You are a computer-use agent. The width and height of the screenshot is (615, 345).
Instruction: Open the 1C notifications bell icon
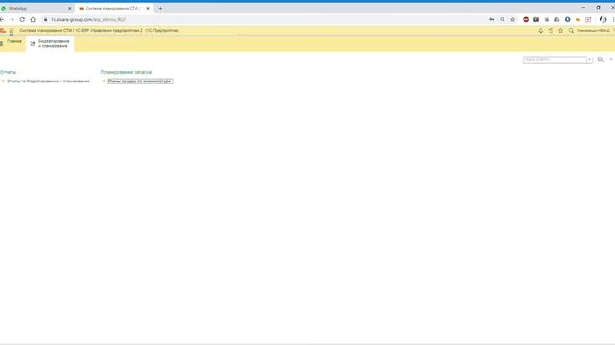click(x=540, y=30)
